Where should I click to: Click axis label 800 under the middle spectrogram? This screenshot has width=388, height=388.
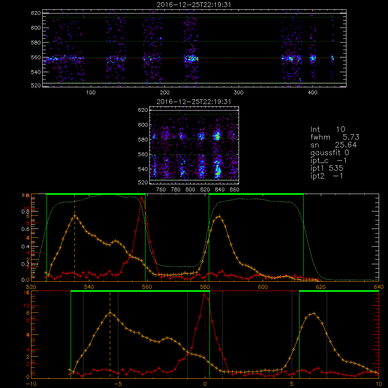[190, 190]
